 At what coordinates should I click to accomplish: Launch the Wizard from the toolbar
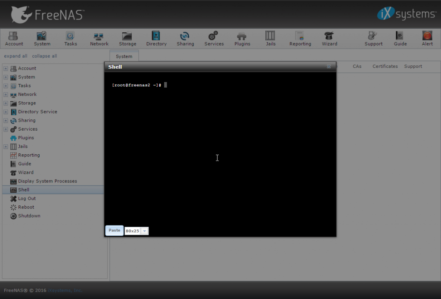click(x=329, y=38)
